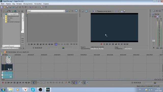Save the project with the toolbar icon
This screenshot has height=92, width=163.
7,7
